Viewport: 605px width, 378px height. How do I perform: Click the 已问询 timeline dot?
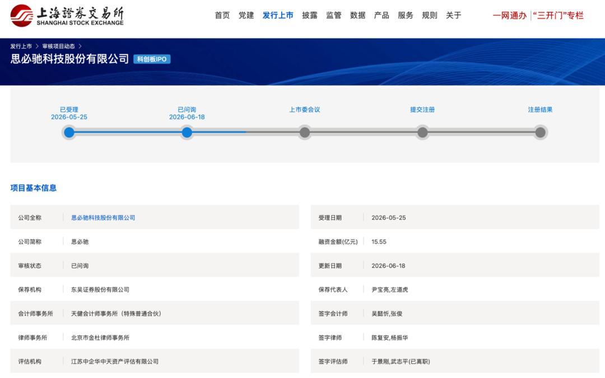coord(187,132)
